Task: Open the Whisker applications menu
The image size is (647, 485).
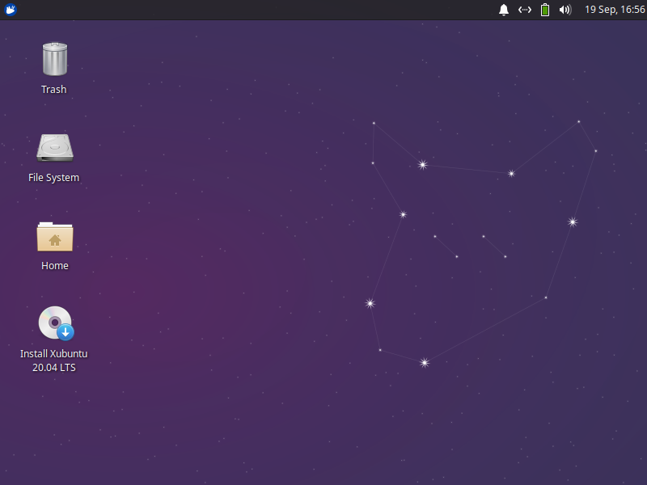Action: [11, 10]
